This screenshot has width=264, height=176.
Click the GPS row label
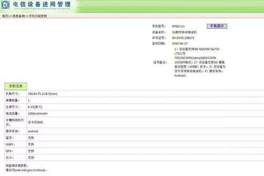pos(9,151)
